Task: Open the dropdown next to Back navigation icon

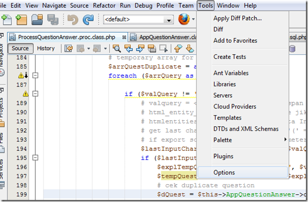Action: (89, 49)
